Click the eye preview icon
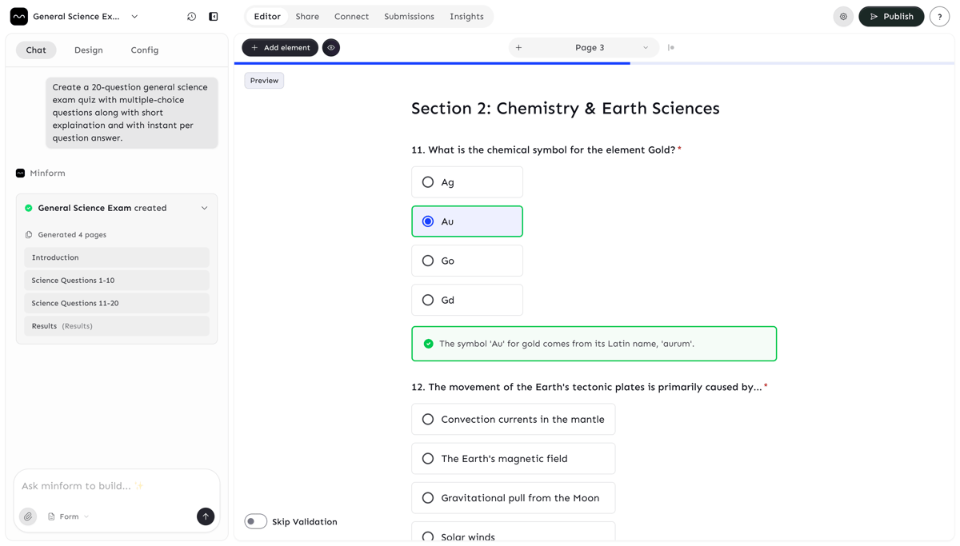This screenshot has height=546, width=960. click(331, 48)
